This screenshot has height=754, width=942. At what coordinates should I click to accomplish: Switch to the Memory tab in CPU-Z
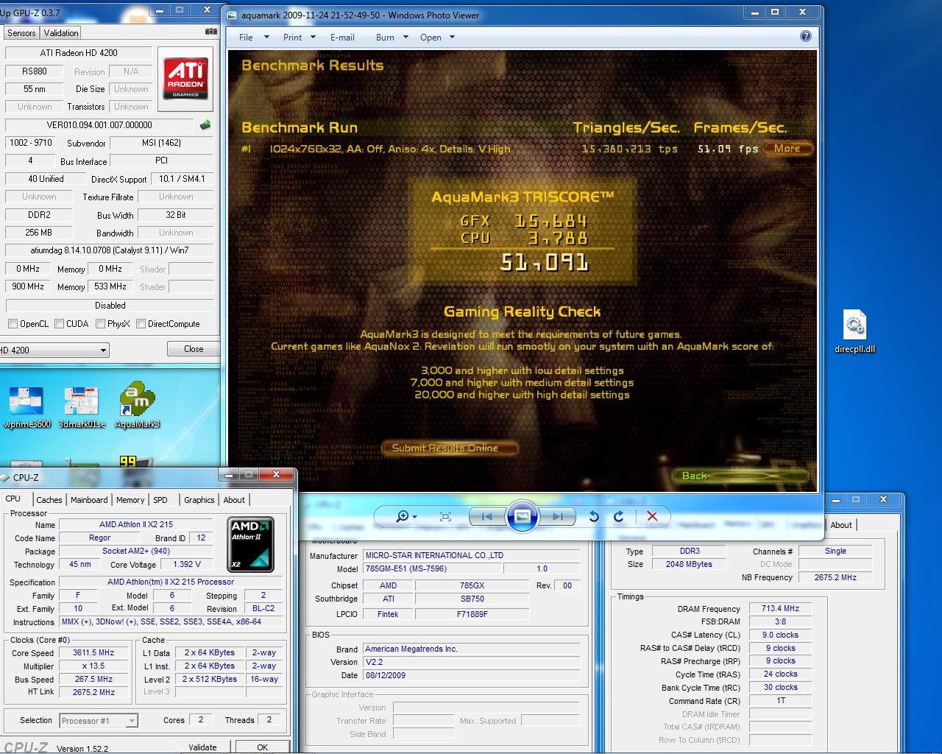(130, 500)
